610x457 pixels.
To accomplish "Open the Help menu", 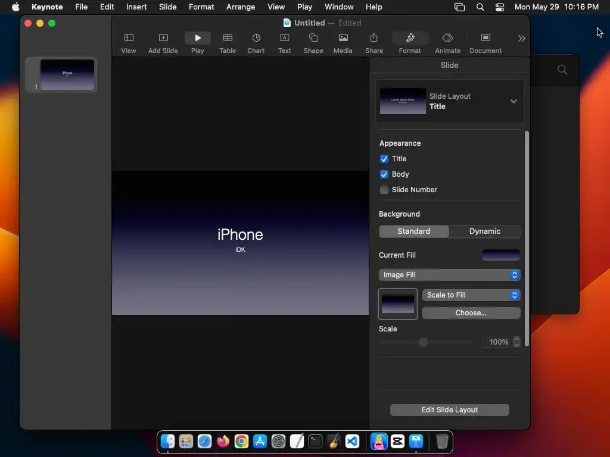I will click(x=374, y=7).
